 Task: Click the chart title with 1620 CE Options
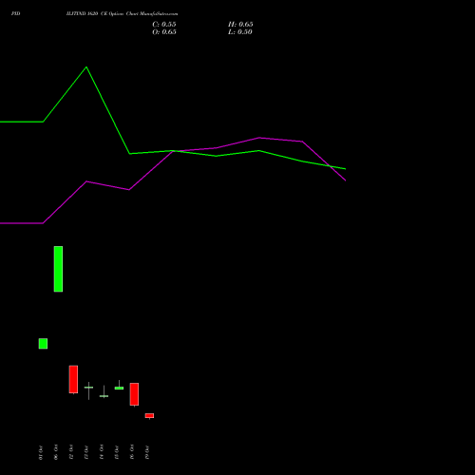(x=123, y=13)
